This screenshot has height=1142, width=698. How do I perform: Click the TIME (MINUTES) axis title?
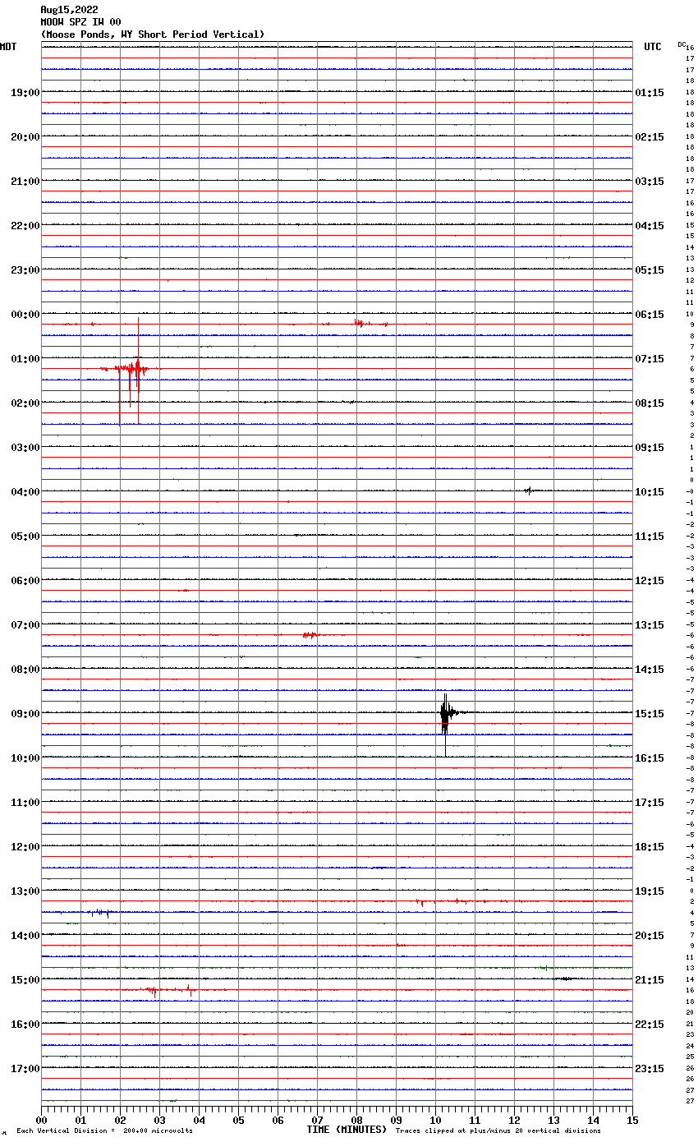tap(347, 1130)
